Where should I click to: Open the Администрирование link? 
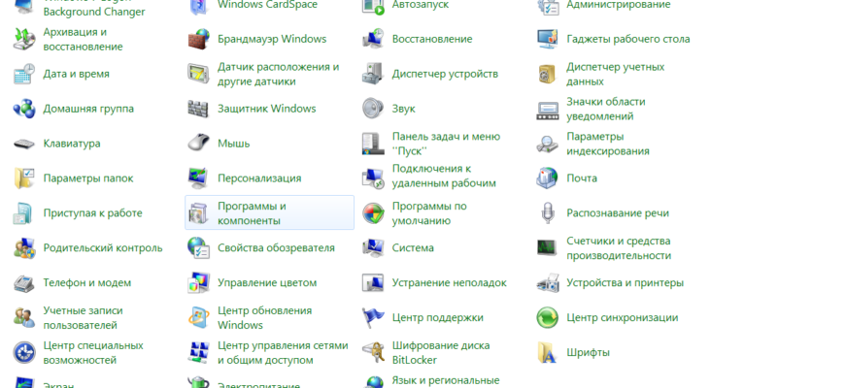pos(619,5)
